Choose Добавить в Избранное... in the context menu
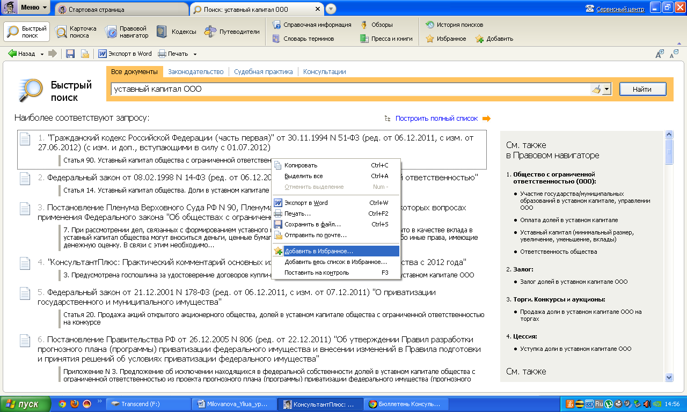This screenshot has width=687, height=412. click(337, 251)
